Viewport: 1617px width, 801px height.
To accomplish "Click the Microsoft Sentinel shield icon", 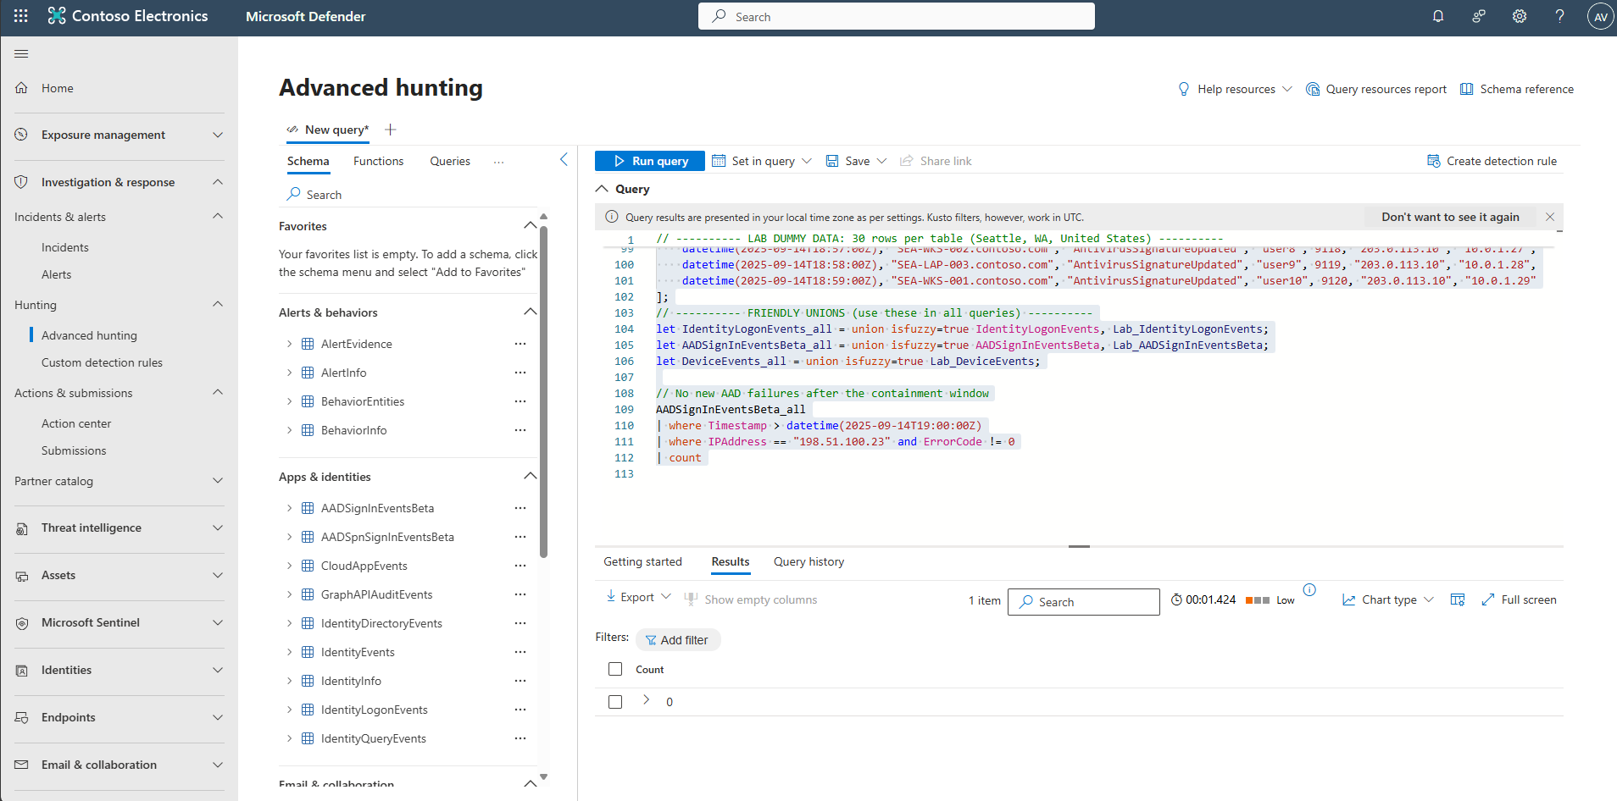I will click(x=22, y=623).
